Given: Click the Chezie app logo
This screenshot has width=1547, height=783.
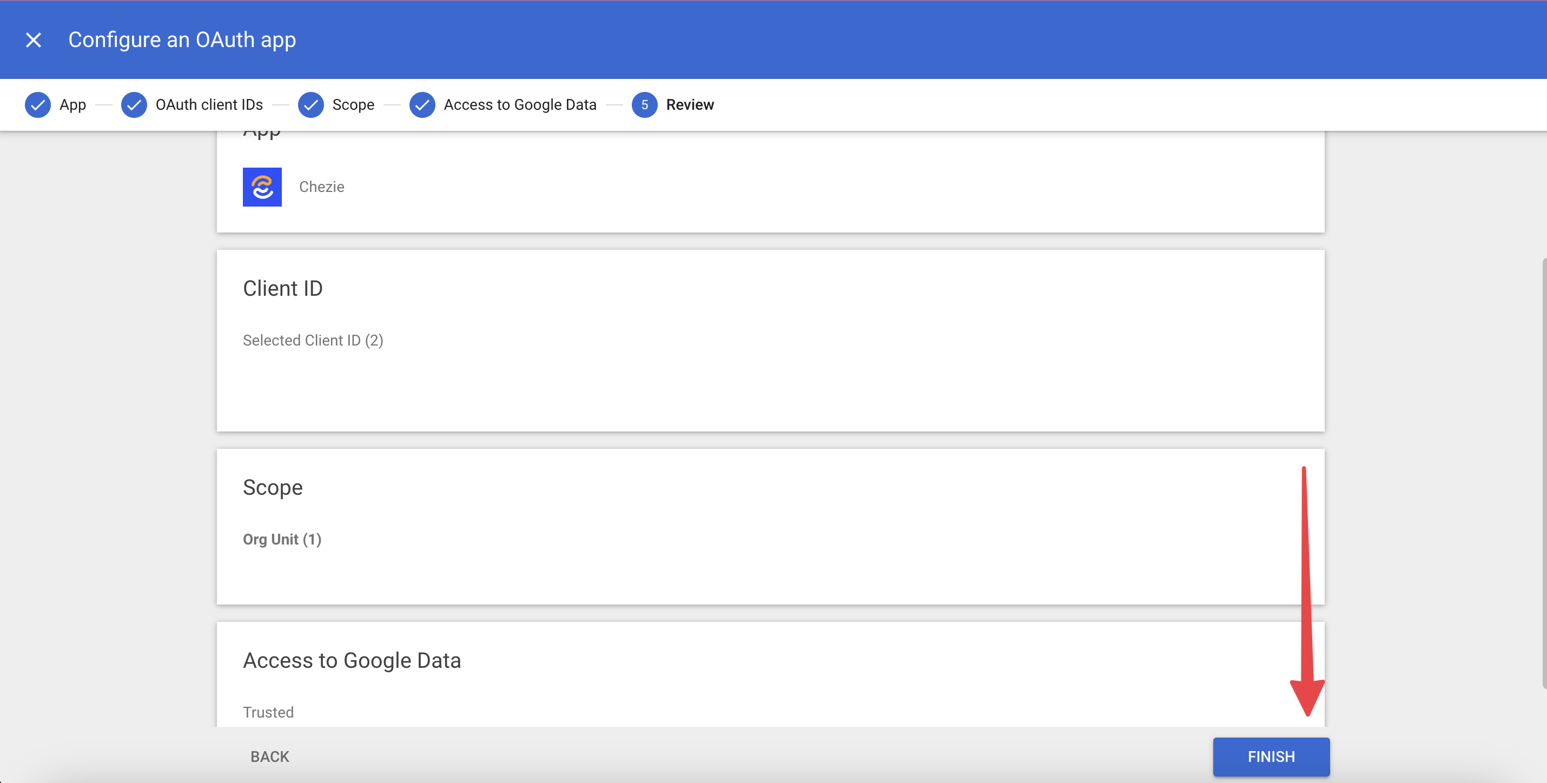Looking at the screenshot, I should 262,187.
